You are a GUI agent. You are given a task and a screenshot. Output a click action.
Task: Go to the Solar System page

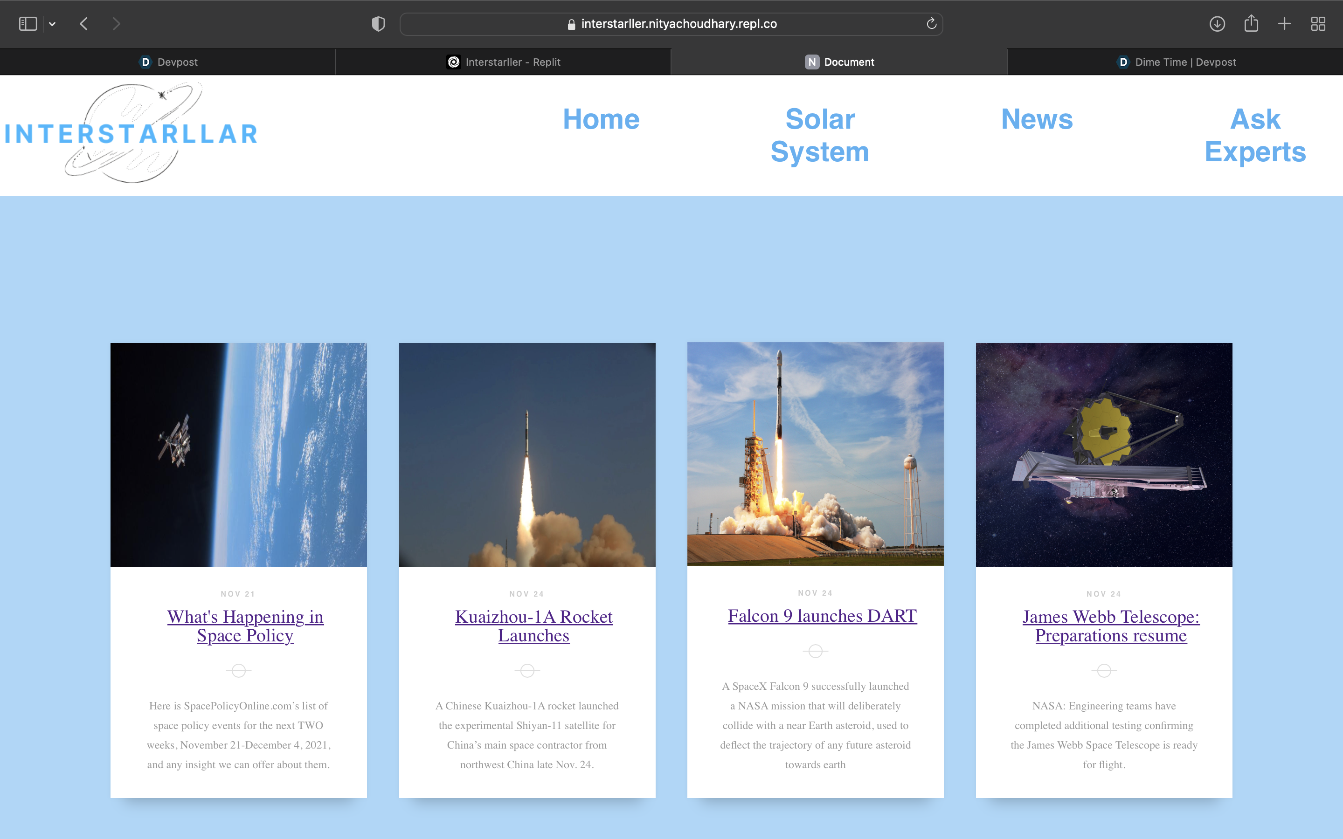(820, 135)
